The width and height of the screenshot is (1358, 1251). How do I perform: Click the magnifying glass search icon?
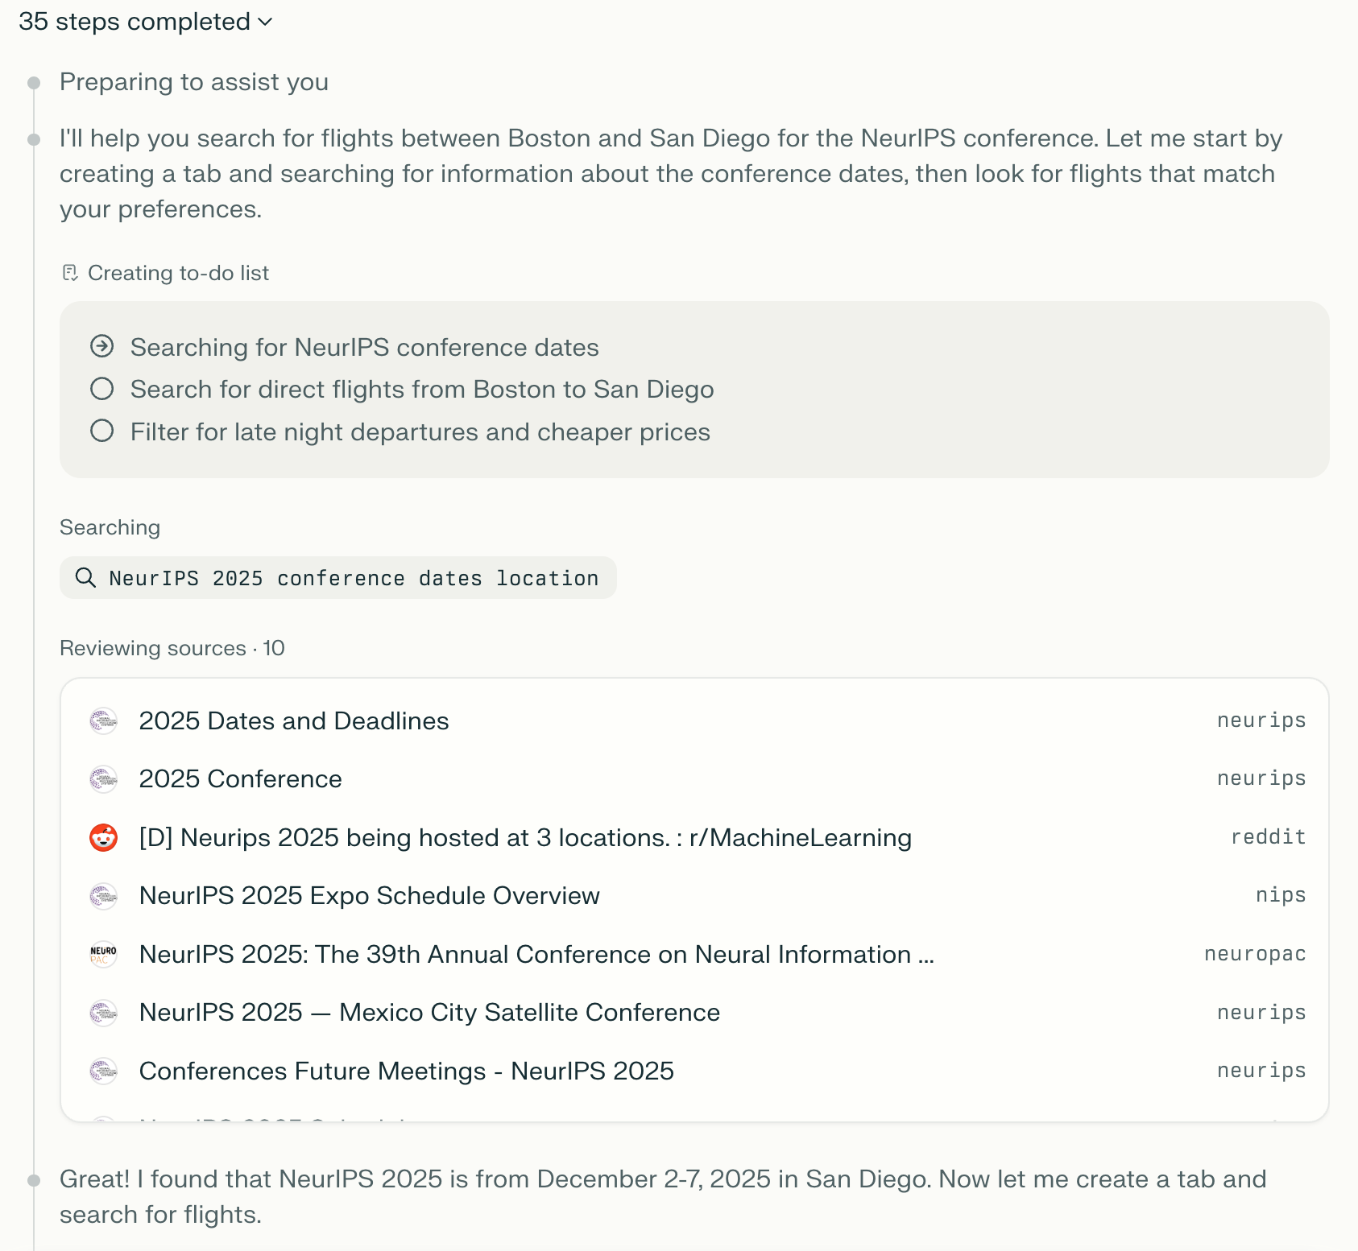[x=85, y=578]
